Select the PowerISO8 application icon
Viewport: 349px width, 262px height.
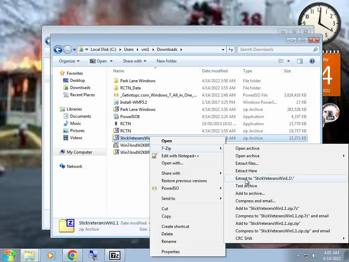point(116,117)
